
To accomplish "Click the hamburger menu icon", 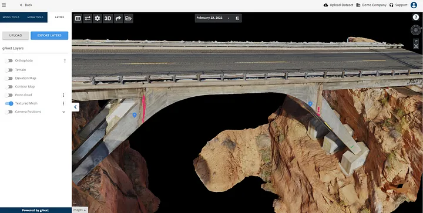I will pyautogui.click(x=4, y=5).
